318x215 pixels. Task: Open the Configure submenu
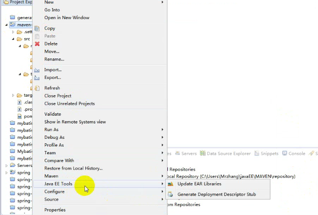point(100,192)
